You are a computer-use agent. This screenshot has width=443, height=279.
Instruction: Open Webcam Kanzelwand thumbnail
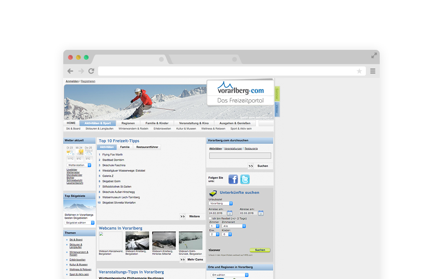pyautogui.click(x=110, y=241)
